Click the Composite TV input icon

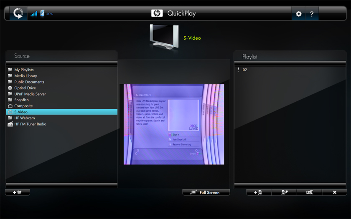(10, 106)
